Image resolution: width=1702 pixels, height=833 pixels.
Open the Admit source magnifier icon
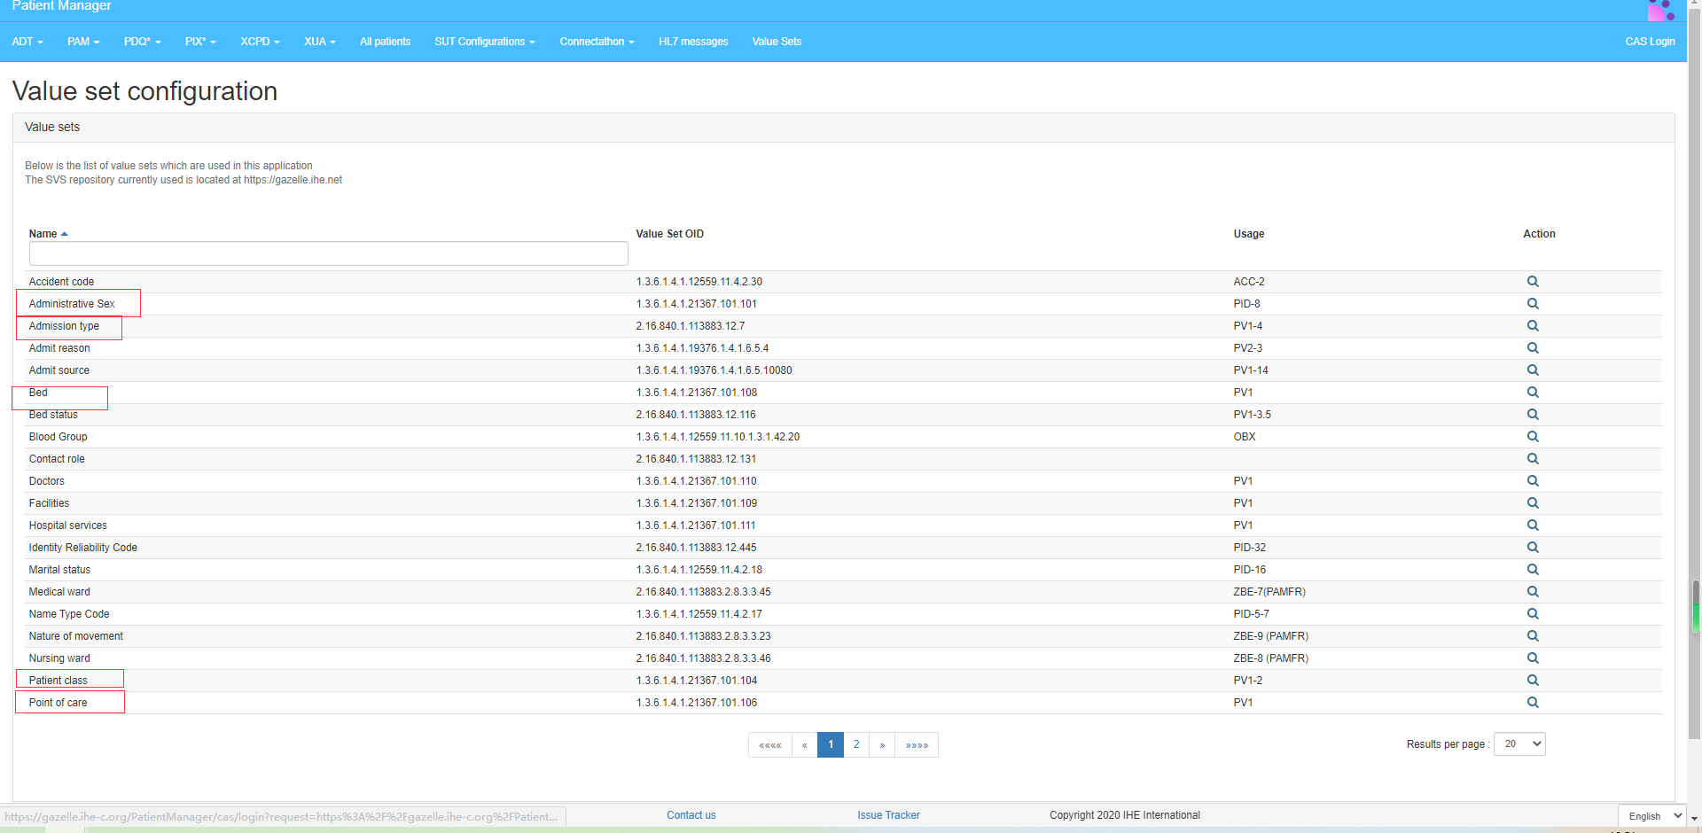[x=1532, y=370]
